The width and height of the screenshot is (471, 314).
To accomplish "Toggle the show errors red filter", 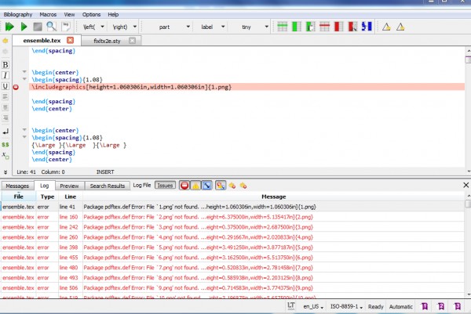I will coord(184,186).
